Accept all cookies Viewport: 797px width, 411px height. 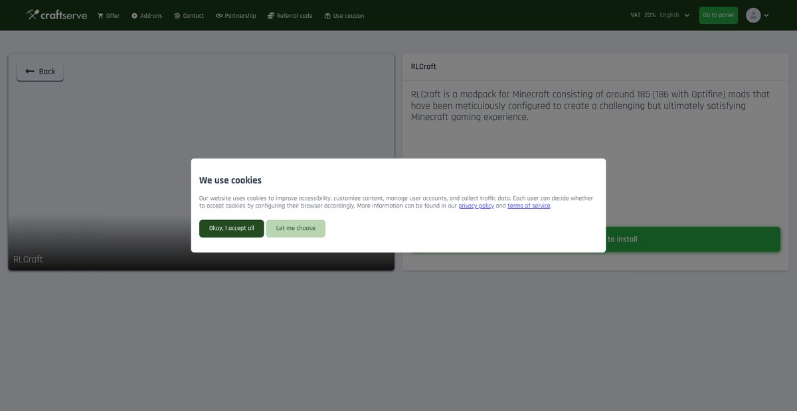[232, 229]
